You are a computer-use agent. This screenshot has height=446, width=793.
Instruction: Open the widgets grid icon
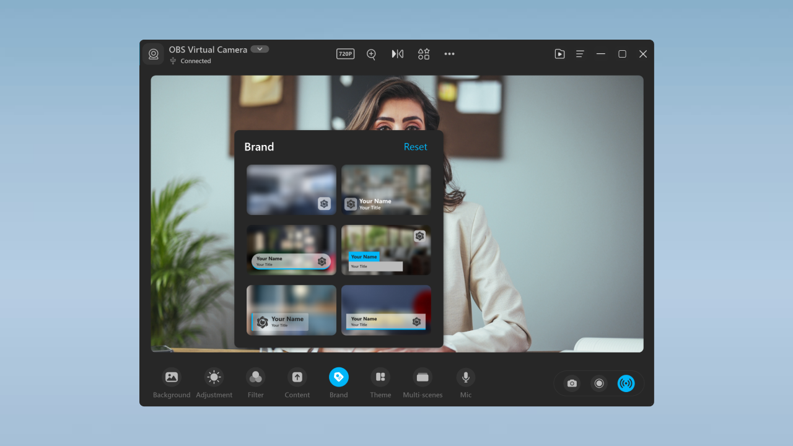[423, 54]
